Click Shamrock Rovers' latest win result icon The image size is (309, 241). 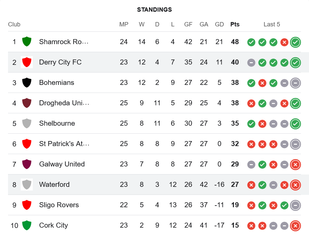(x=295, y=42)
